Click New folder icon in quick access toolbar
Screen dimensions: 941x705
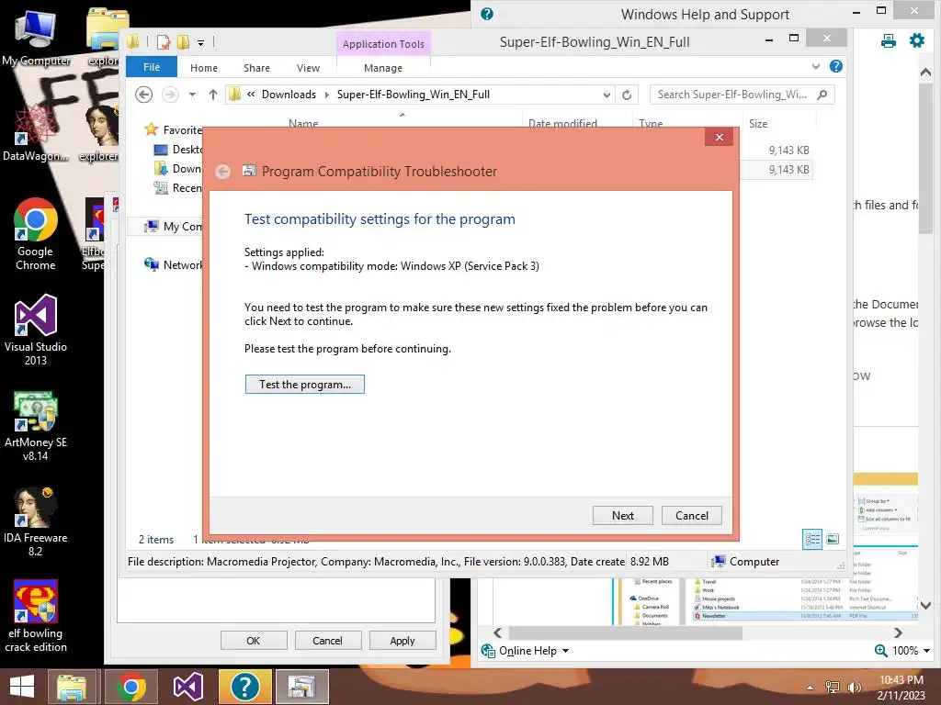tap(183, 42)
